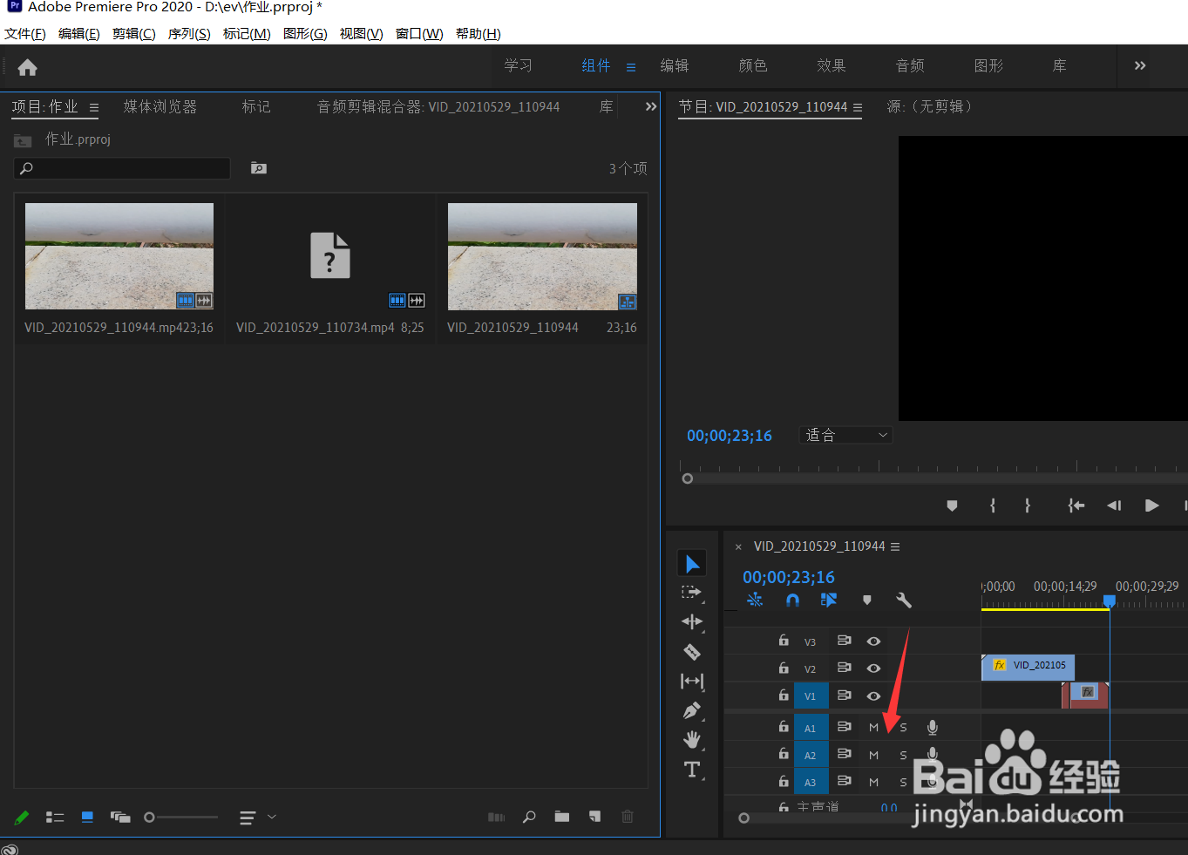Toggle project read-only green pencil icon
The image size is (1188, 855).
(22, 817)
